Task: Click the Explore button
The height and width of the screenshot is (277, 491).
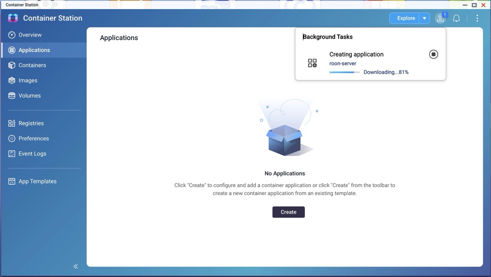Action: coord(405,18)
